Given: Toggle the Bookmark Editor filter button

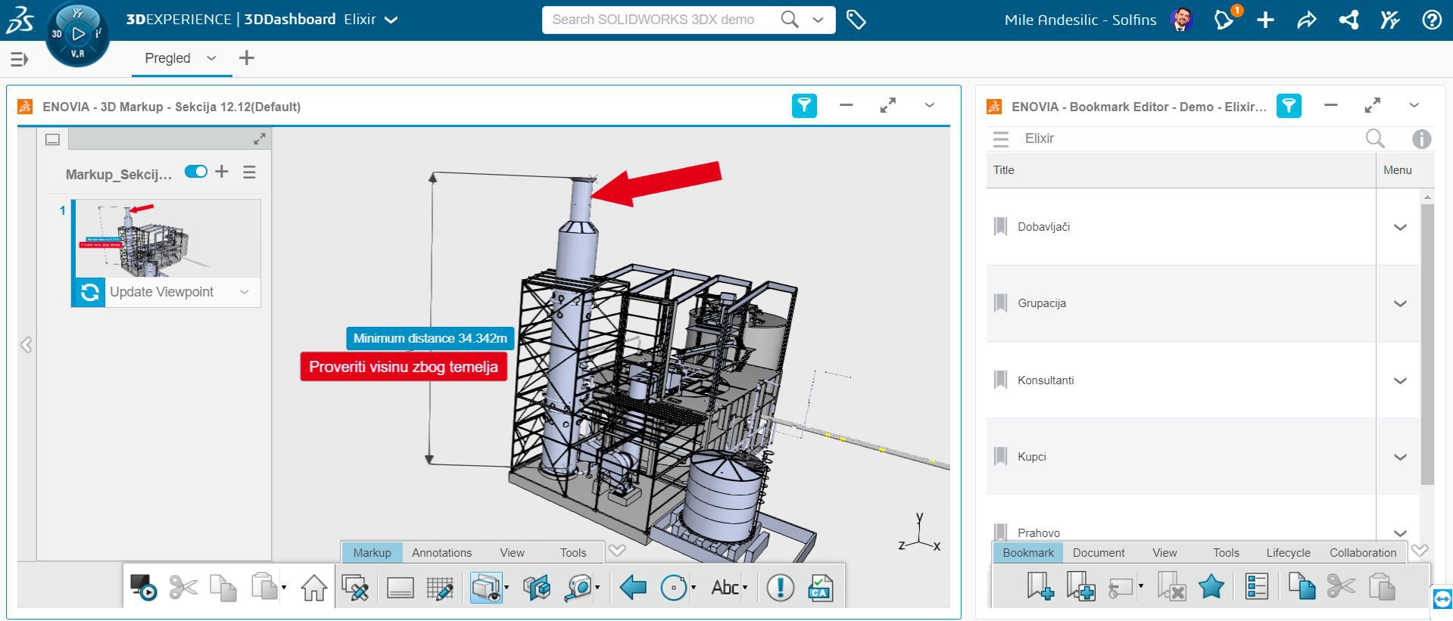Looking at the screenshot, I should (1289, 106).
